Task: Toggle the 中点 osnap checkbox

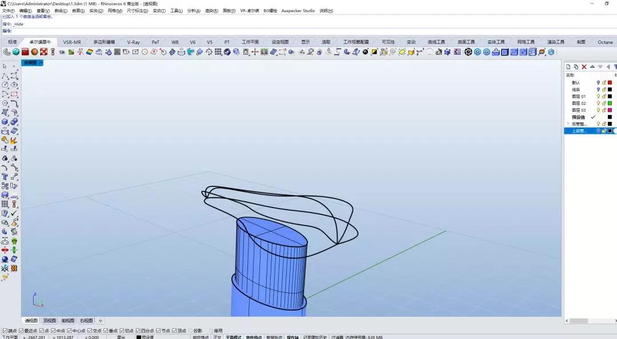Action: tap(53, 331)
